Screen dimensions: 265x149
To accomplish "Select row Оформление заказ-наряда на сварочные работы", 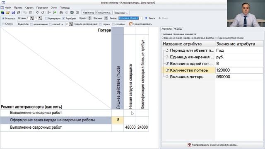I will tap(56, 120).
